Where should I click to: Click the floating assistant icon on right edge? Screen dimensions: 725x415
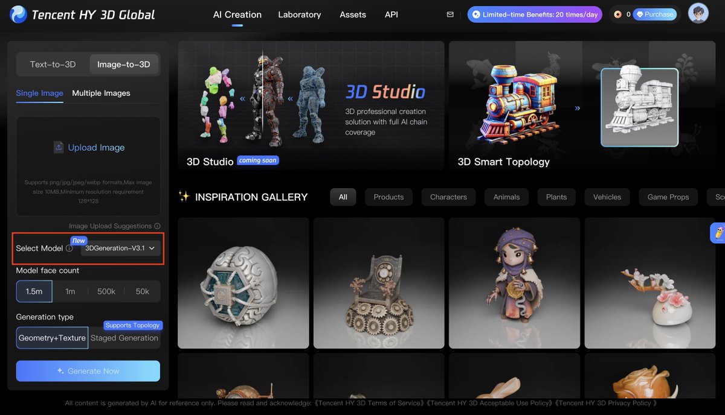tap(719, 232)
